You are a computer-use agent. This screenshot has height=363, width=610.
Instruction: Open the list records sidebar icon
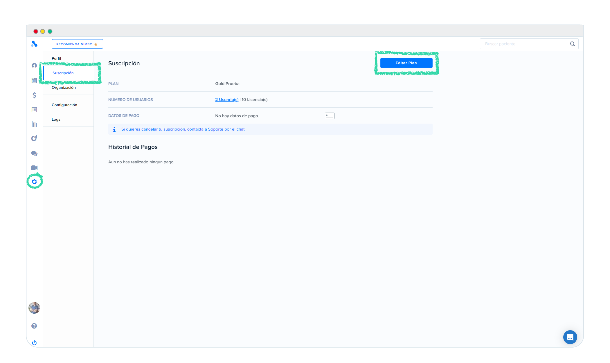(x=34, y=110)
